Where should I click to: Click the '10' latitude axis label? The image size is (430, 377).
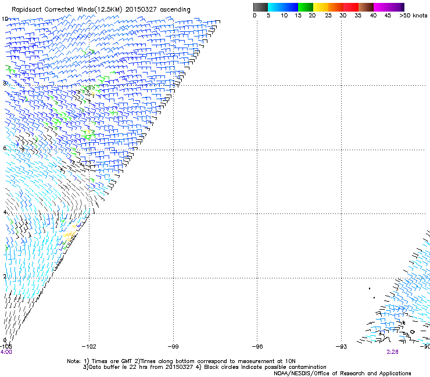pyautogui.click(x=5, y=19)
